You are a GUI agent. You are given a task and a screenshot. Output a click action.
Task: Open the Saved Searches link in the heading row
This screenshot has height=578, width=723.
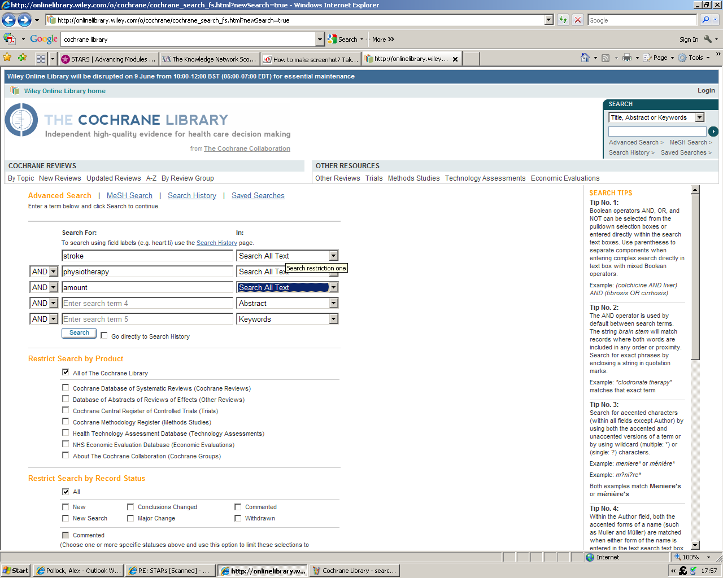click(258, 195)
